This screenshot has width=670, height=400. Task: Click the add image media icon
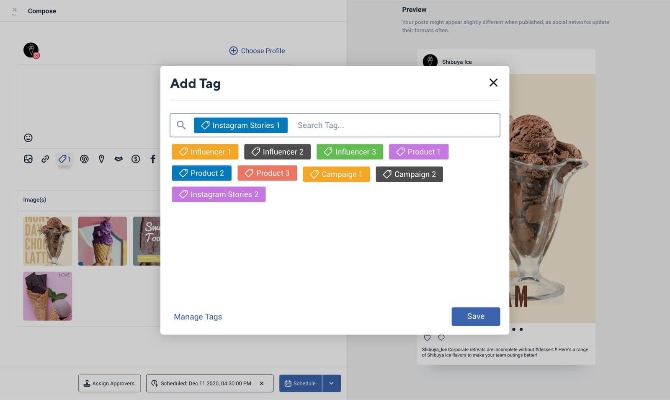[x=28, y=159]
